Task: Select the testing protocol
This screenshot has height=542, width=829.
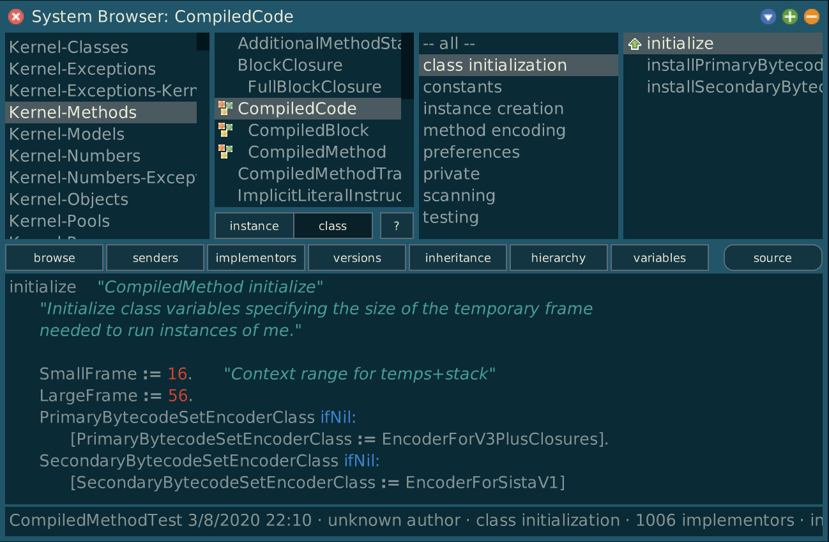Action: (519, 217)
